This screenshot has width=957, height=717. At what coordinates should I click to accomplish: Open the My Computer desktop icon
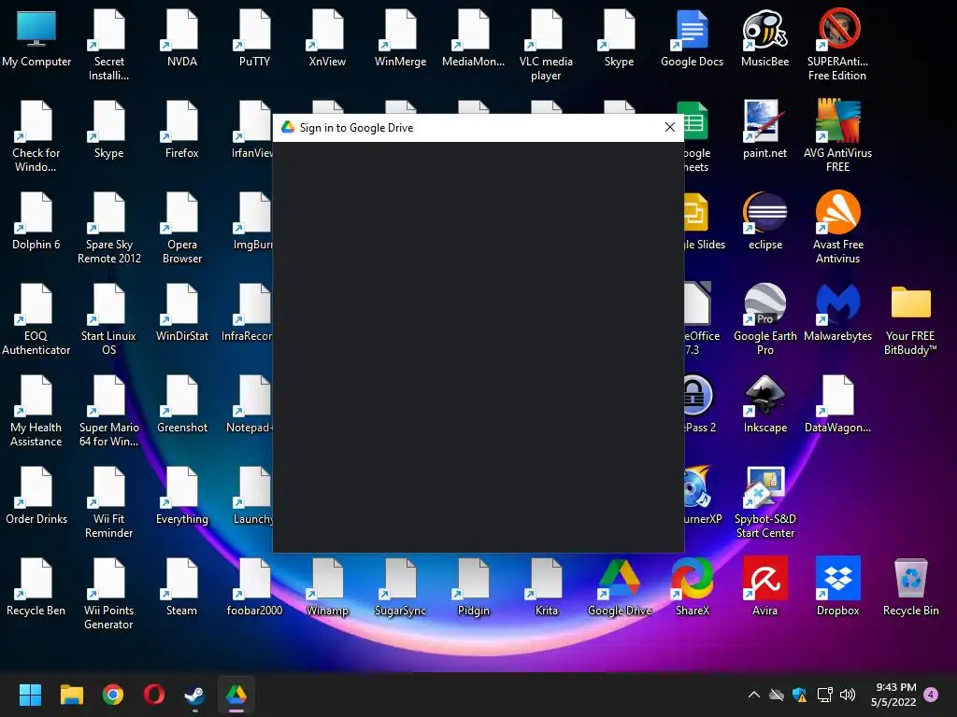(36, 37)
